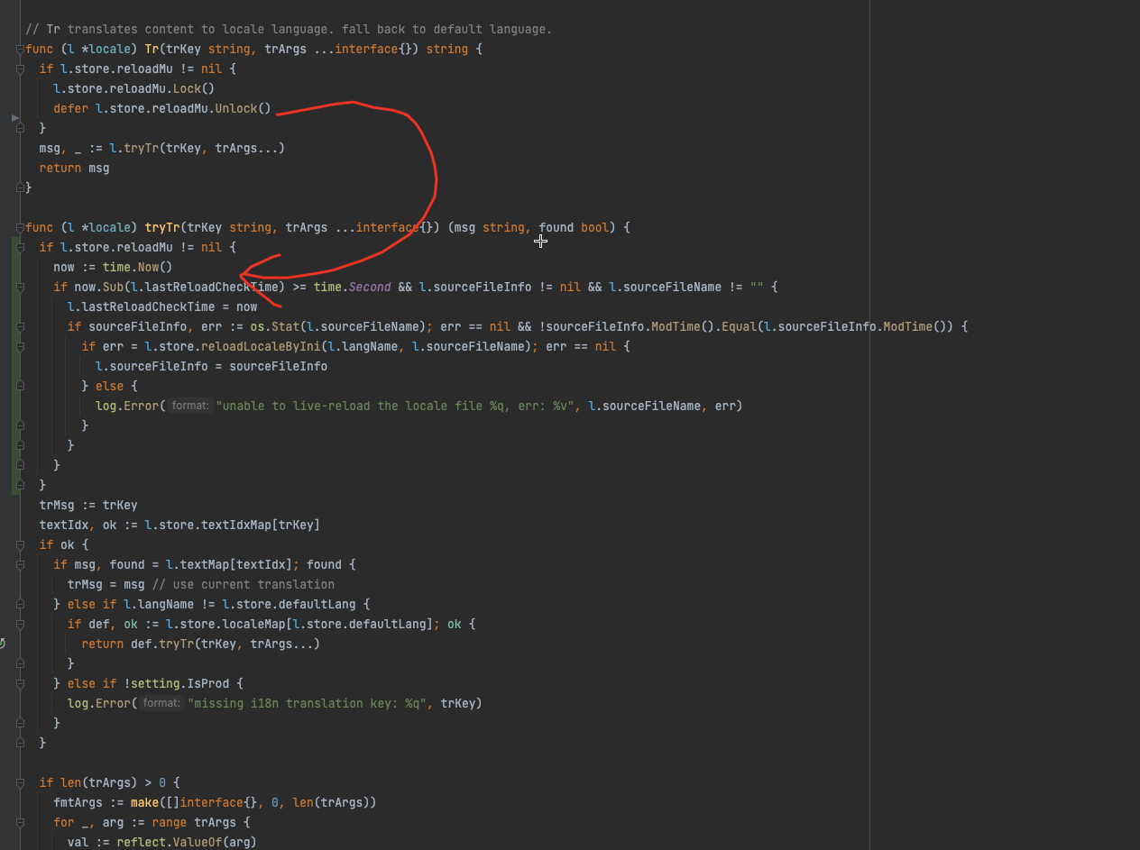The height and width of the screenshot is (850, 1140).
Task: Click 'return msg' statement
Action: [x=74, y=168]
